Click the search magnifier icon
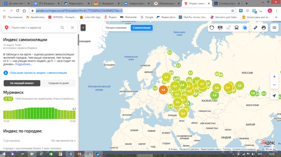Image resolution: width=281 pixels, height=157 pixels. tap(62, 28)
